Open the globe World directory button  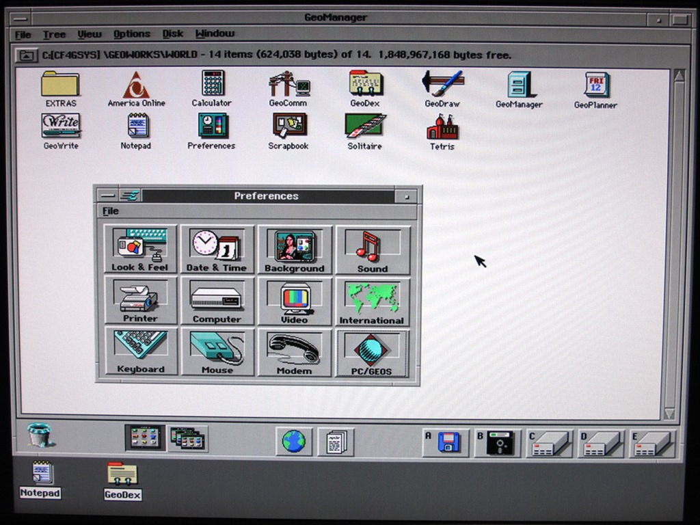click(x=294, y=442)
